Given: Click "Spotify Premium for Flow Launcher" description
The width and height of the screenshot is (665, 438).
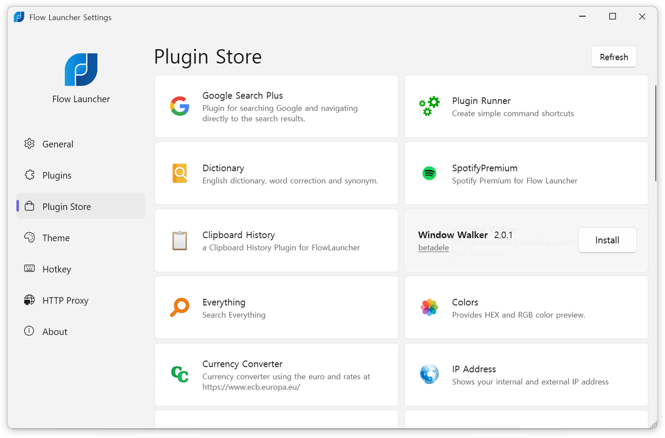Looking at the screenshot, I should [x=515, y=180].
